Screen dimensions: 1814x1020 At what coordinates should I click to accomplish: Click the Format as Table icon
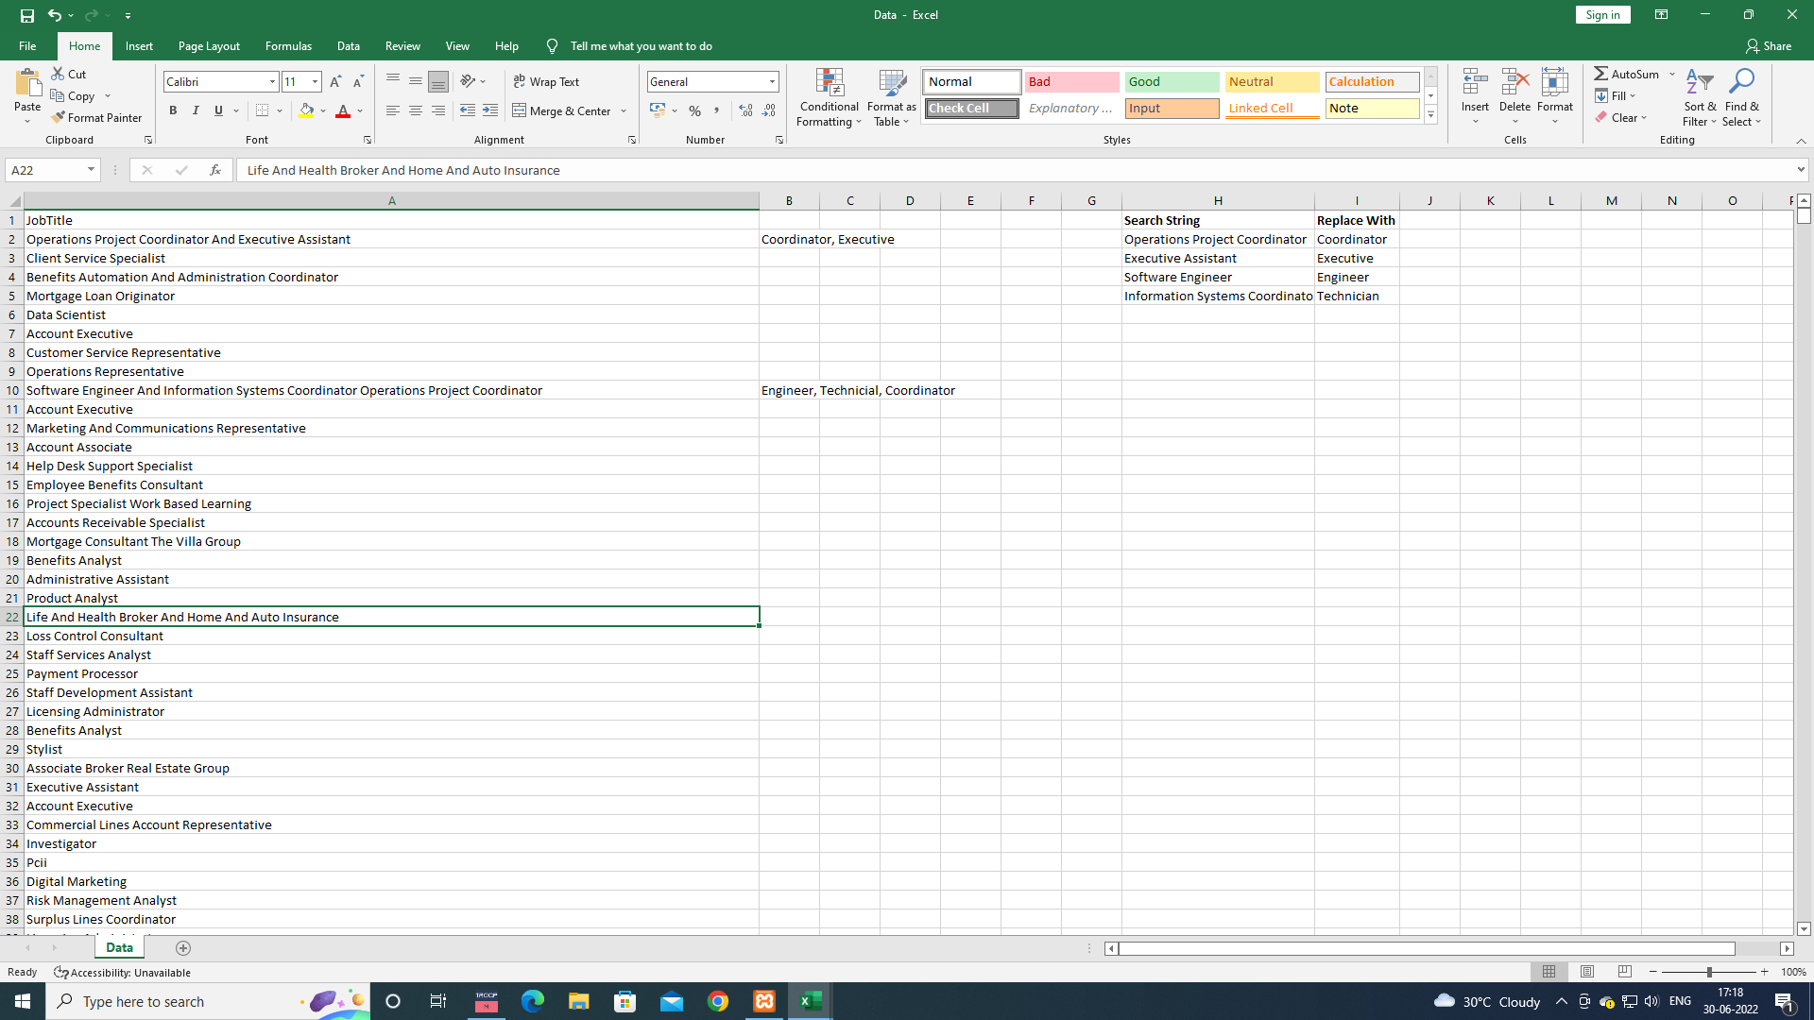[891, 84]
